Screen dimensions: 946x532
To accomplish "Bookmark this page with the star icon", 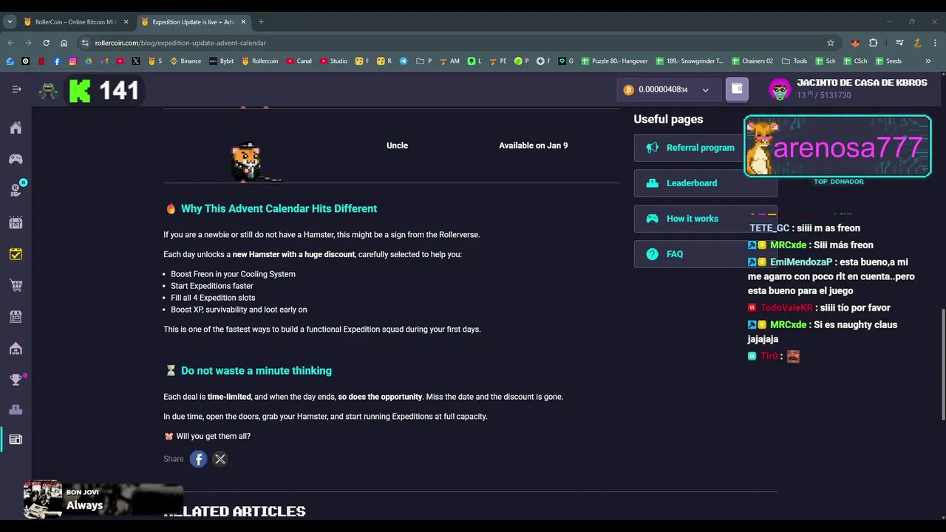I will pyautogui.click(x=831, y=43).
